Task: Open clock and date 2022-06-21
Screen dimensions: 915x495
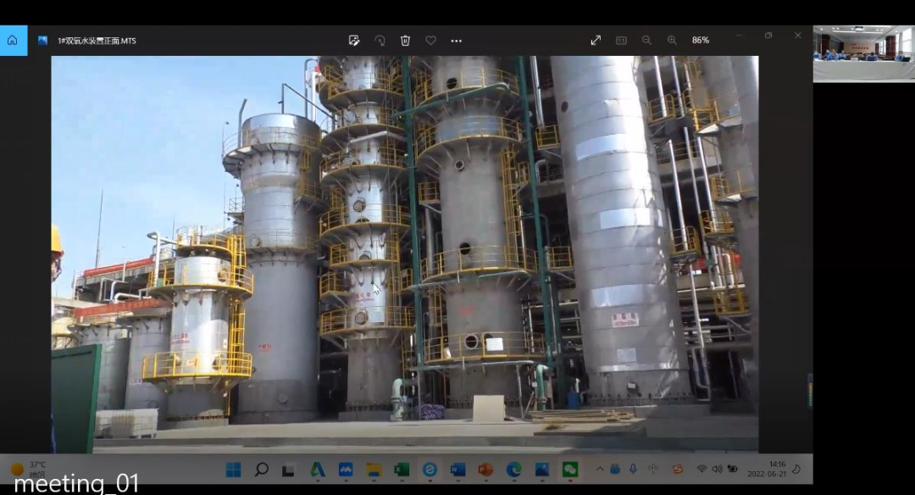Action: (x=768, y=470)
